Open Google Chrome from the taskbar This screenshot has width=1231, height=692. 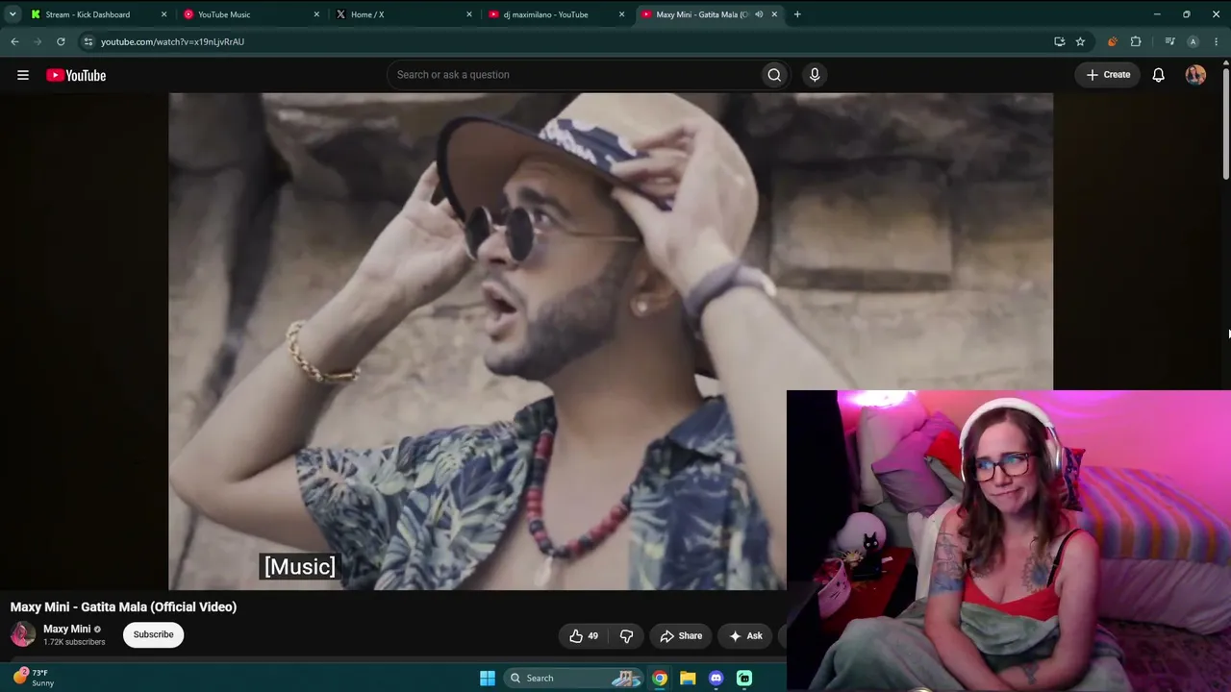click(x=660, y=678)
